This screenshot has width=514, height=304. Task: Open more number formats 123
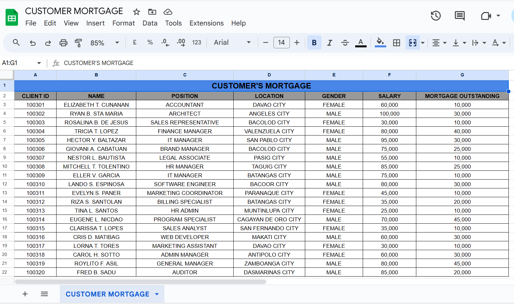[197, 42]
